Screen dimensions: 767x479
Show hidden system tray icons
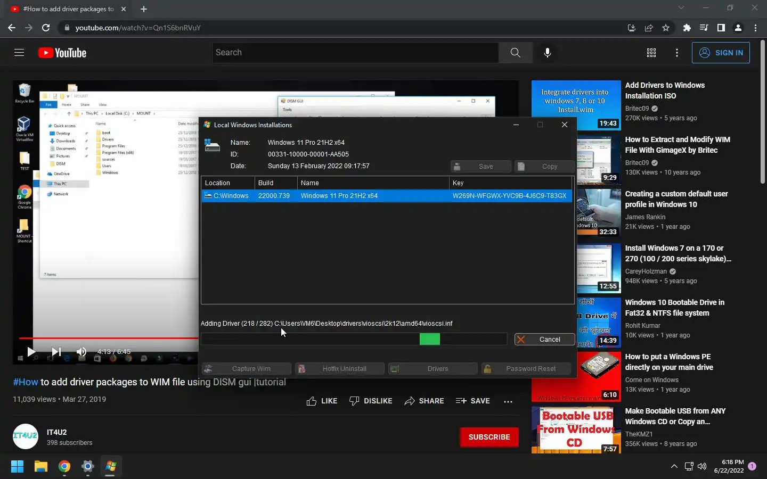pyautogui.click(x=674, y=466)
